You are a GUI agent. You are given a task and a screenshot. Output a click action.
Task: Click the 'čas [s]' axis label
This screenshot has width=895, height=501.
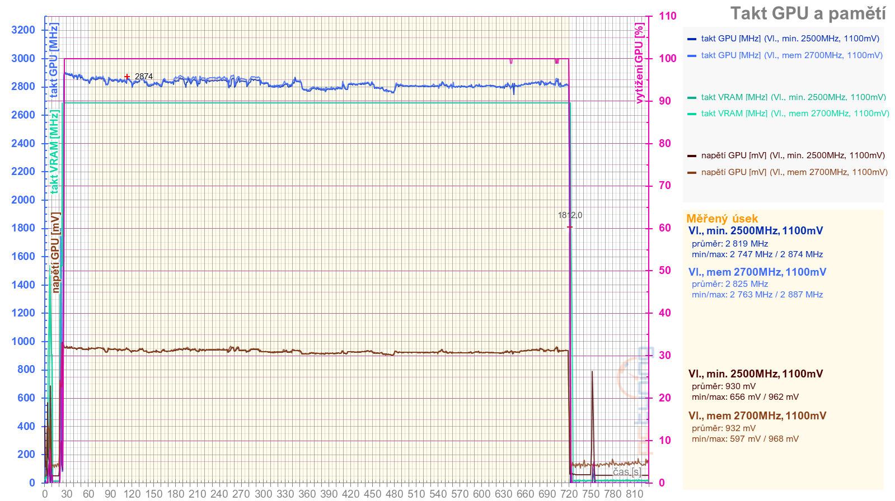[x=627, y=472]
